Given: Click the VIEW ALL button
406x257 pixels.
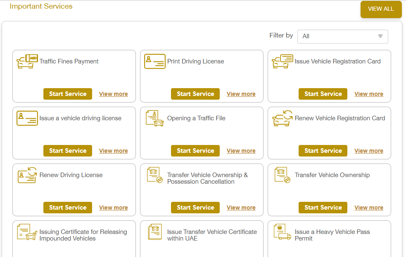Looking at the screenshot, I should (381, 9).
